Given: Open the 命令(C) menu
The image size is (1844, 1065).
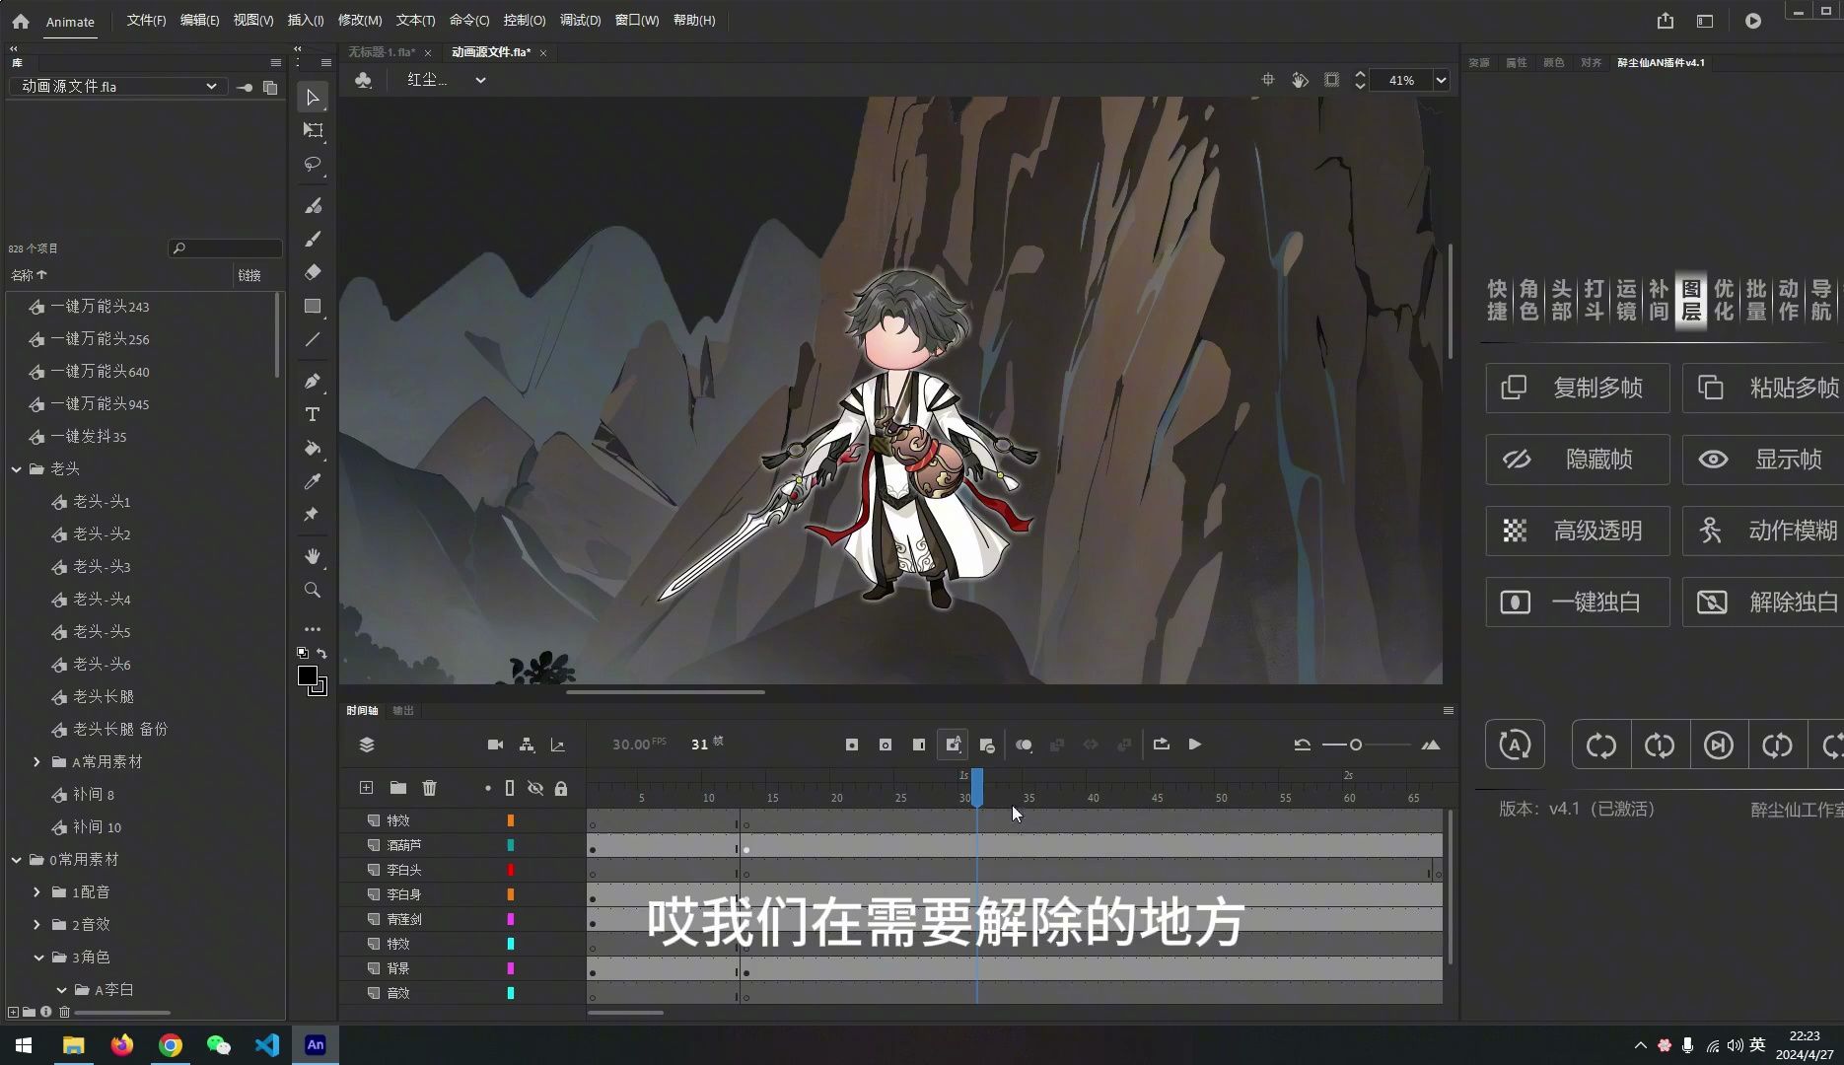Looking at the screenshot, I should pyautogui.click(x=468, y=21).
